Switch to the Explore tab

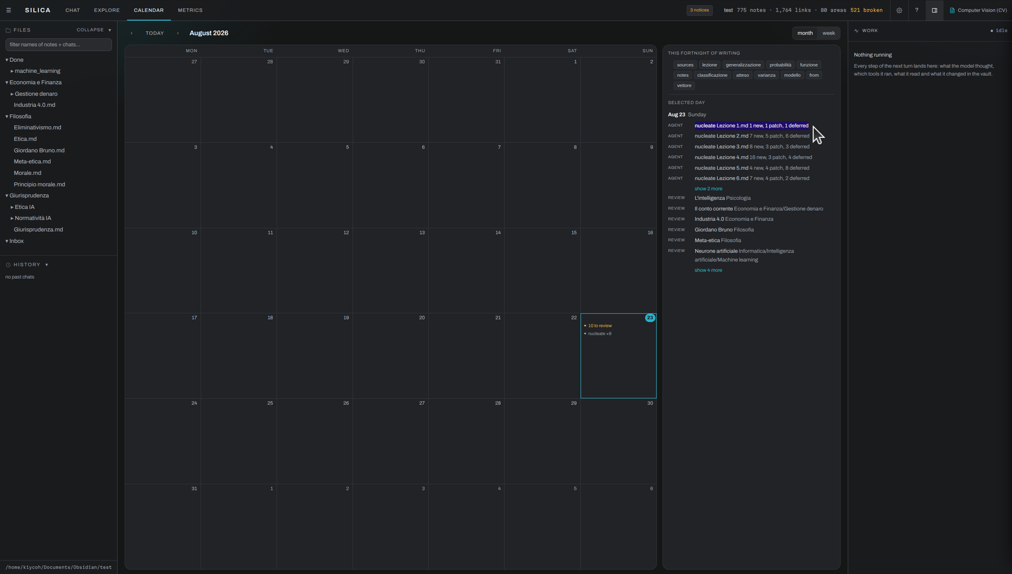point(107,10)
